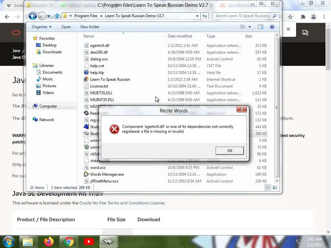This screenshot has height=248, width=331.
Task: Refresh the Explorer folder view
Action: click(x=205, y=16)
